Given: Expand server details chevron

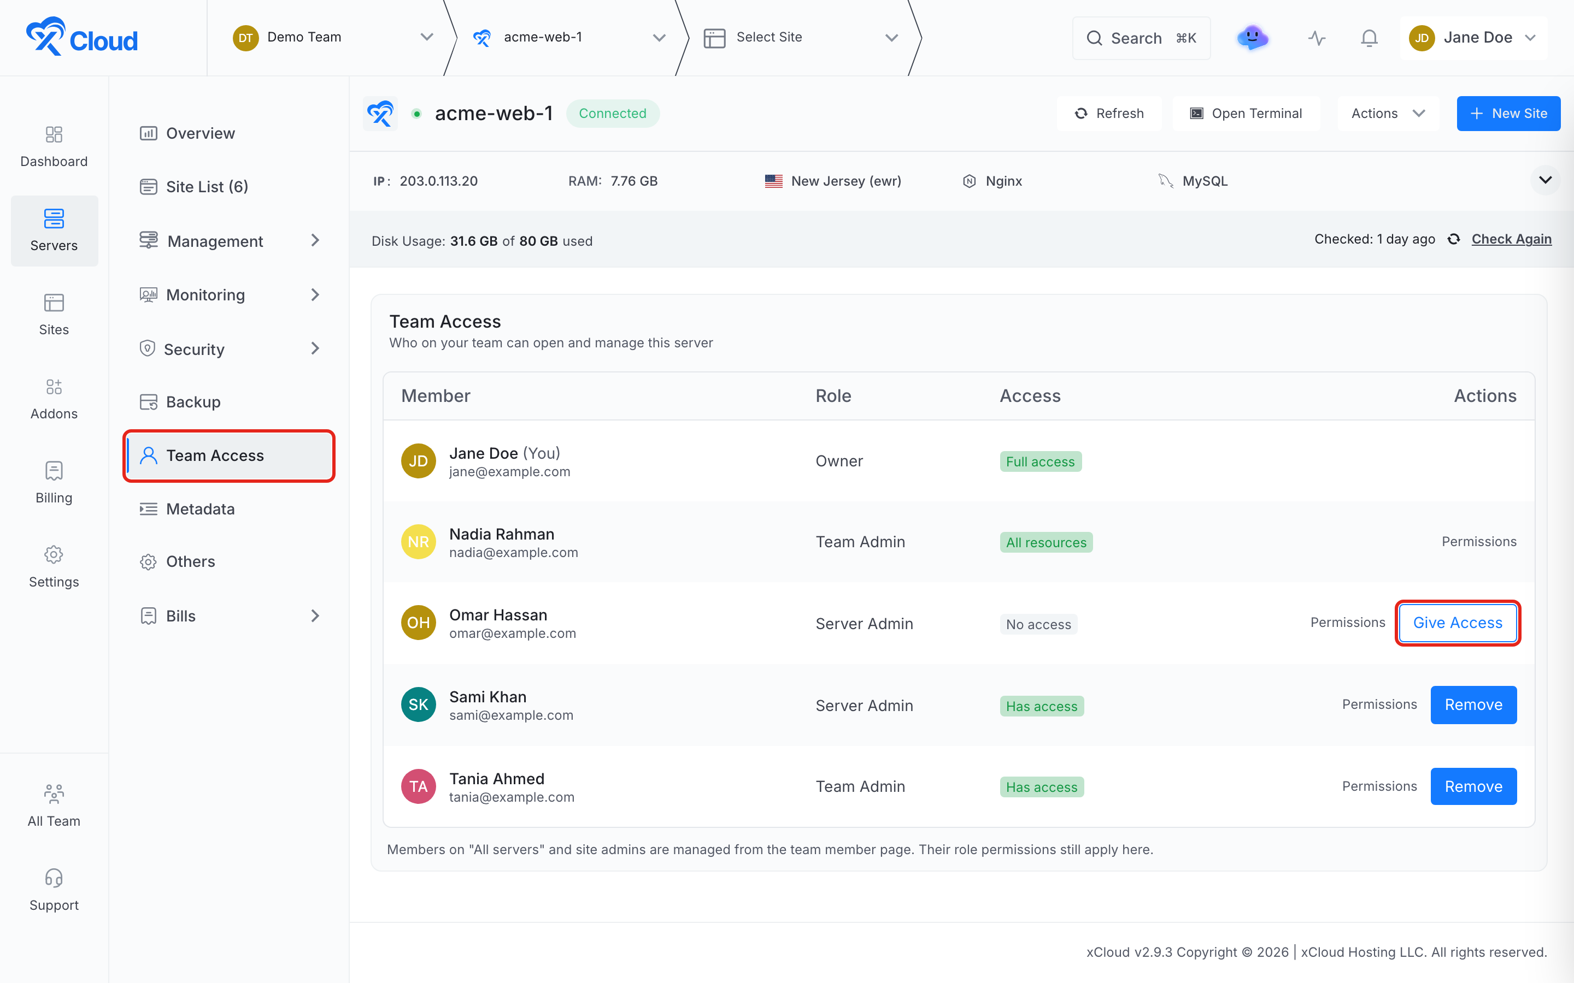Looking at the screenshot, I should tap(1546, 180).
